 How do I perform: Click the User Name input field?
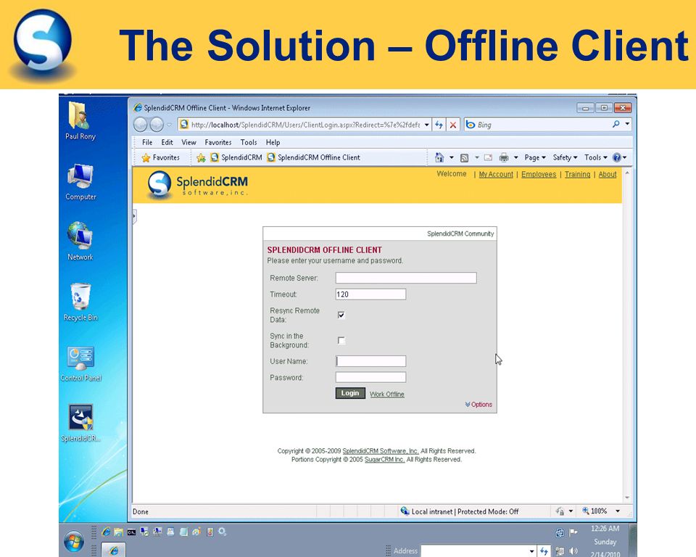coord(370,361)
